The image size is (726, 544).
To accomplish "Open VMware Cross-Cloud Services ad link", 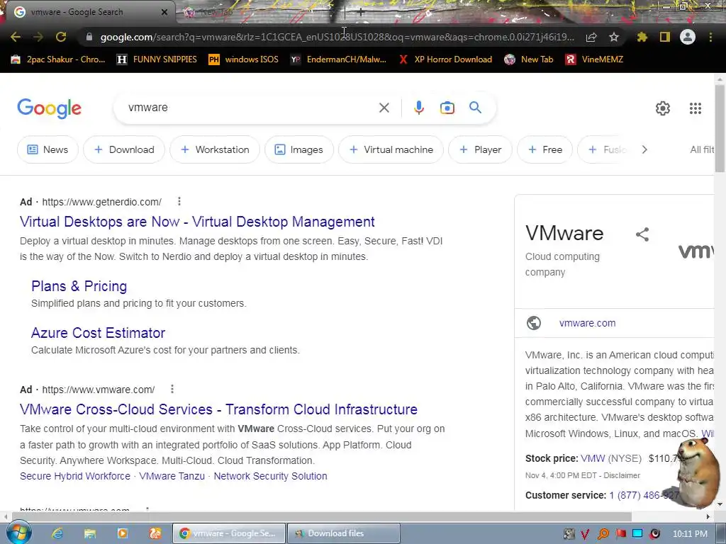I will (x=218, y=409).
